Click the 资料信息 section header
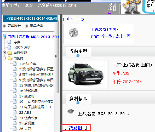Viewport: 155px width, 132px height. [78, 99]
